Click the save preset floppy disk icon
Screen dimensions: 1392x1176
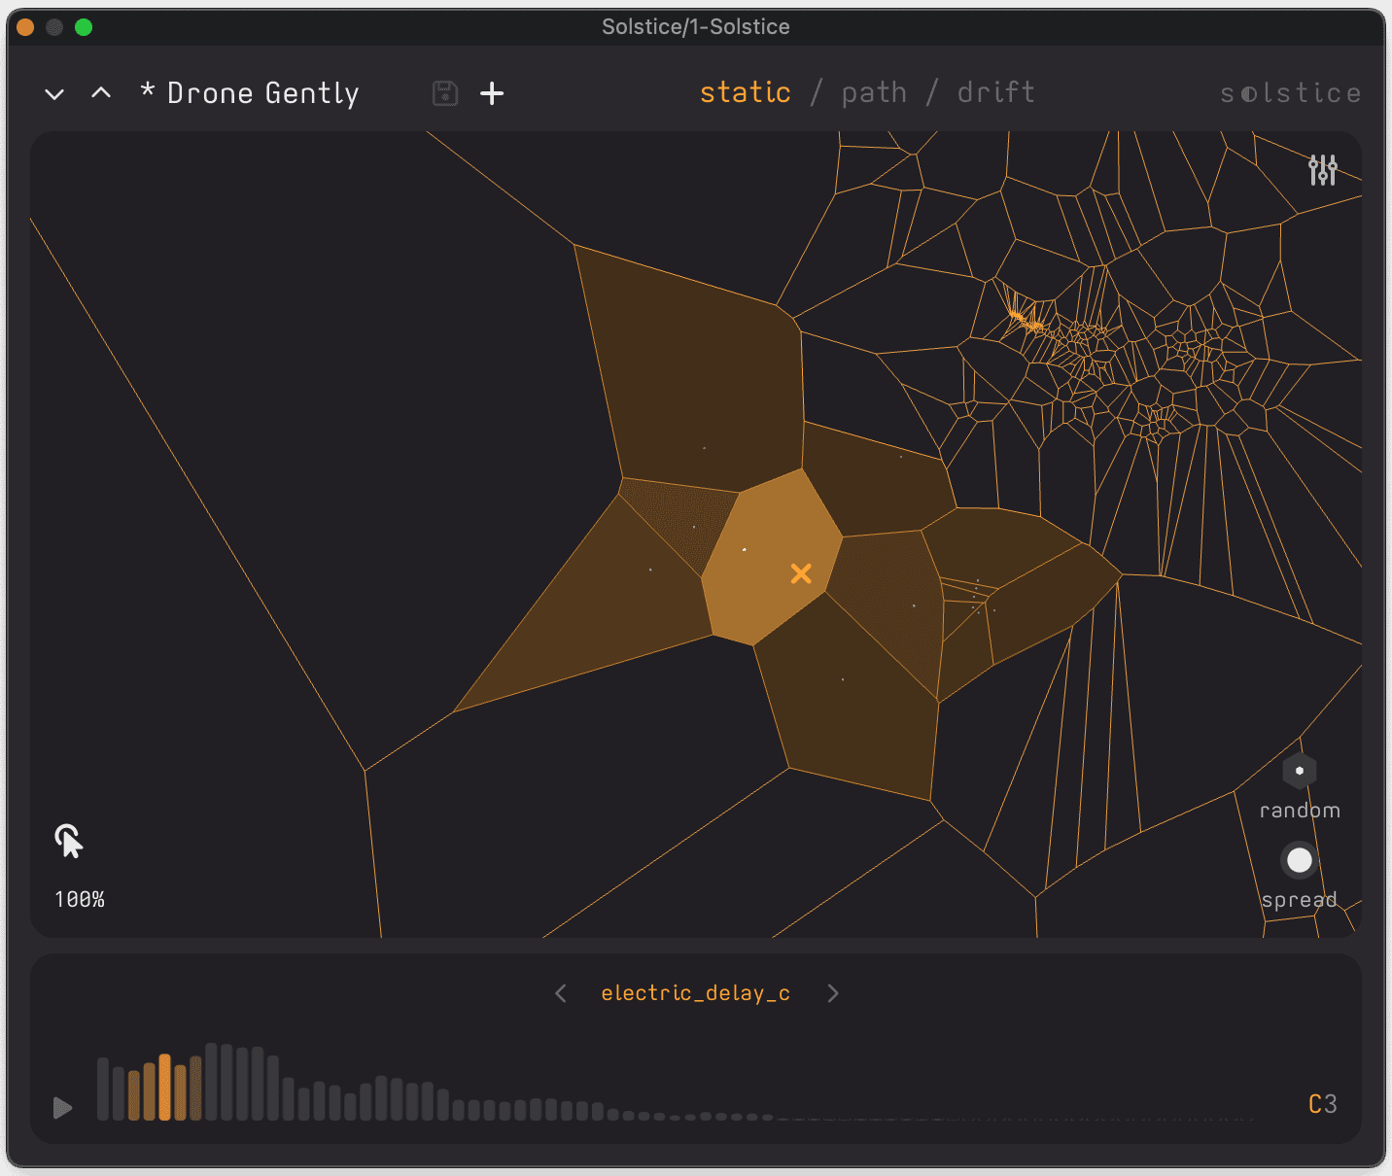(445, 93)
